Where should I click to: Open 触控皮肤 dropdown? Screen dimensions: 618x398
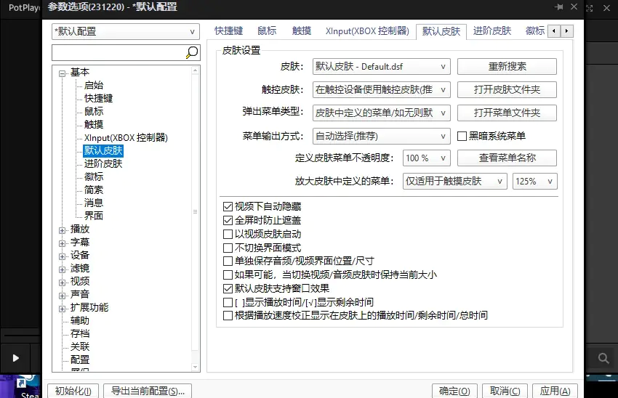point(381,90)
